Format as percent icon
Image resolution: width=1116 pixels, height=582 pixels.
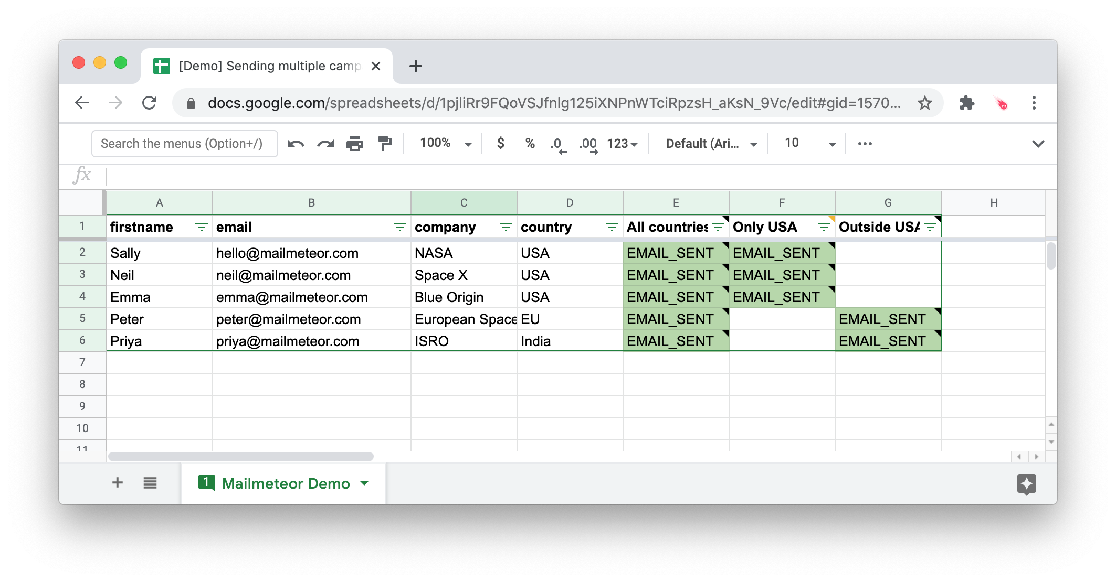530,143
